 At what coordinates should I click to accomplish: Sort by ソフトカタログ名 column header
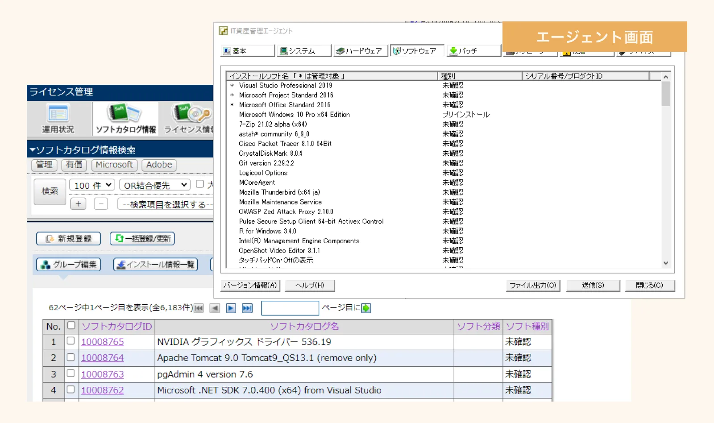(304, 327)
